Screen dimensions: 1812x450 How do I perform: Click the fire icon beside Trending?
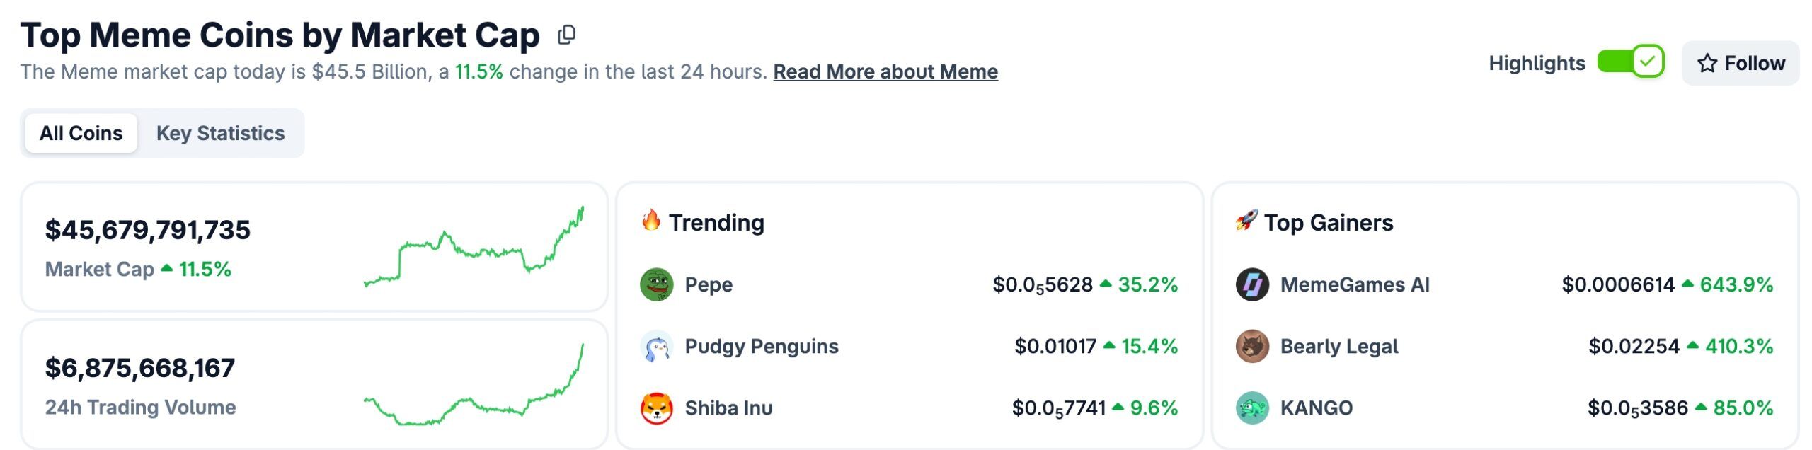pyautogui.click(x=652, y=221)
